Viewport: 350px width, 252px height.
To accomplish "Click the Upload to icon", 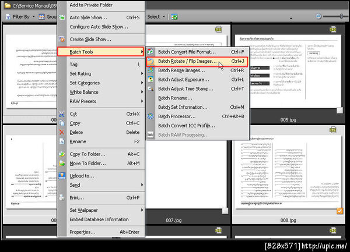I will (62, 176).
